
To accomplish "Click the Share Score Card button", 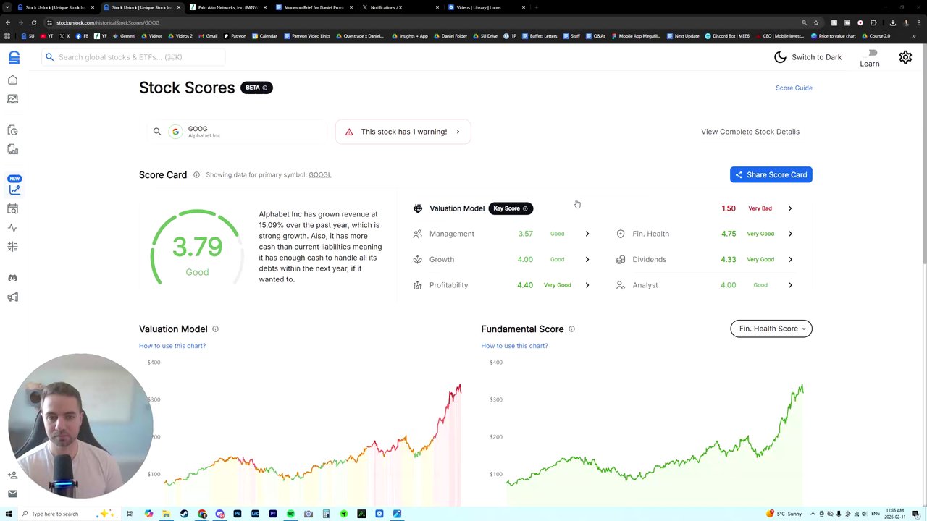I will pyautogui.click(x=771, y=175).
